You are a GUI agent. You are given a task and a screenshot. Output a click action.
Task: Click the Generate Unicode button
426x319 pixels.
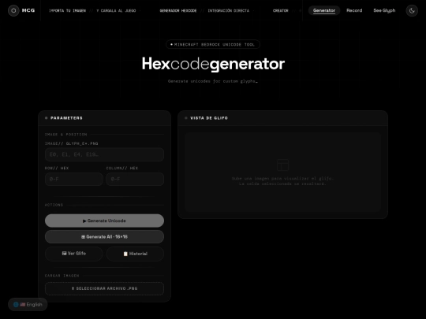click(104, 221)
